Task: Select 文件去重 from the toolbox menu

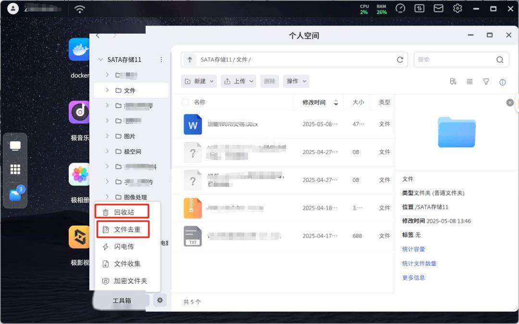Action: tap(123, 229)
